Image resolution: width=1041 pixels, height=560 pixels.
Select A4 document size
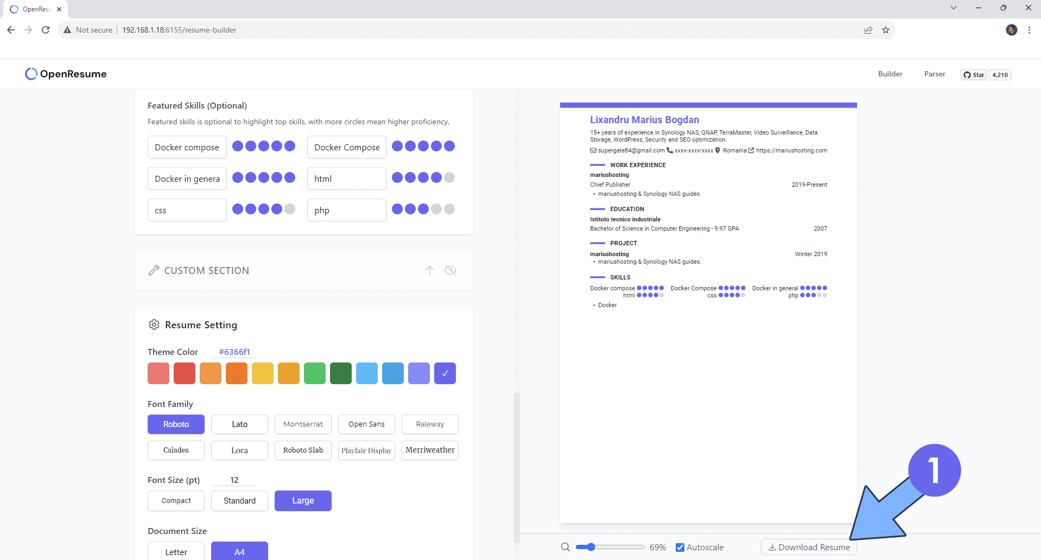(x=239, y=551)
